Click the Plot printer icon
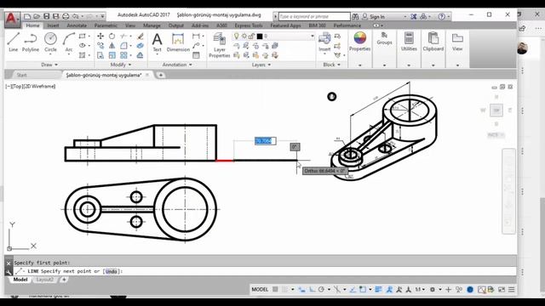The width and height of the screenshot is (545, 306). tap(66, 16)
